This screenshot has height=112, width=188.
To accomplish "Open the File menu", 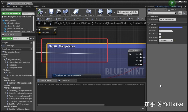I will click(x=3, y=7).
